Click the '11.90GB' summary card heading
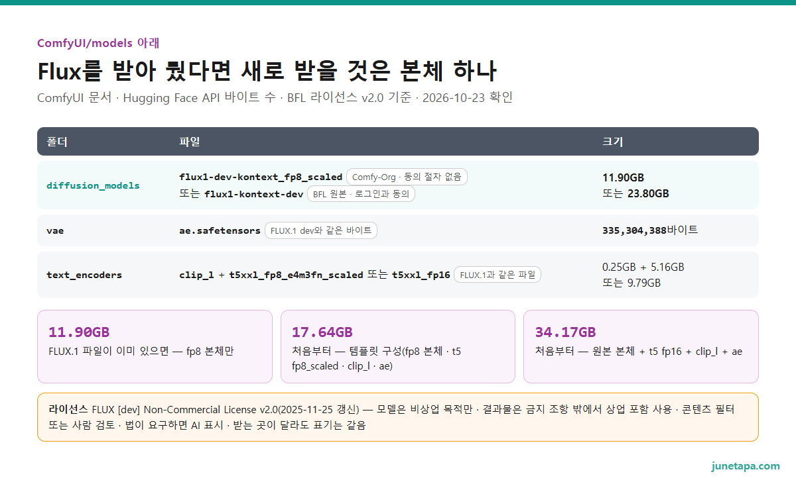796x484 pixels. coord(79,332)
